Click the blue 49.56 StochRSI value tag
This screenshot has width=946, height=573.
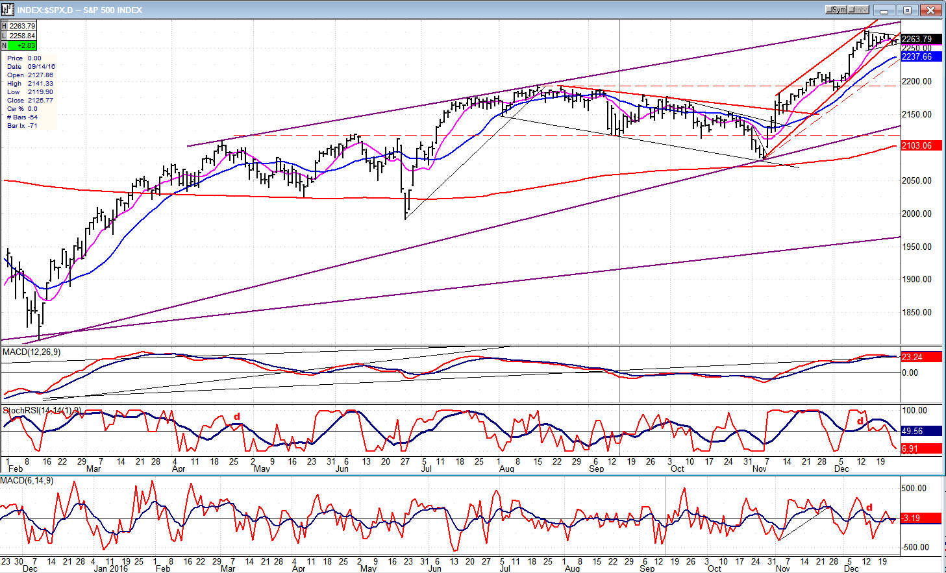921,431
